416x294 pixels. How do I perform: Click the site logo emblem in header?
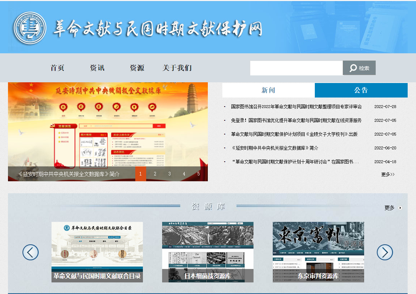pos(30,29)
